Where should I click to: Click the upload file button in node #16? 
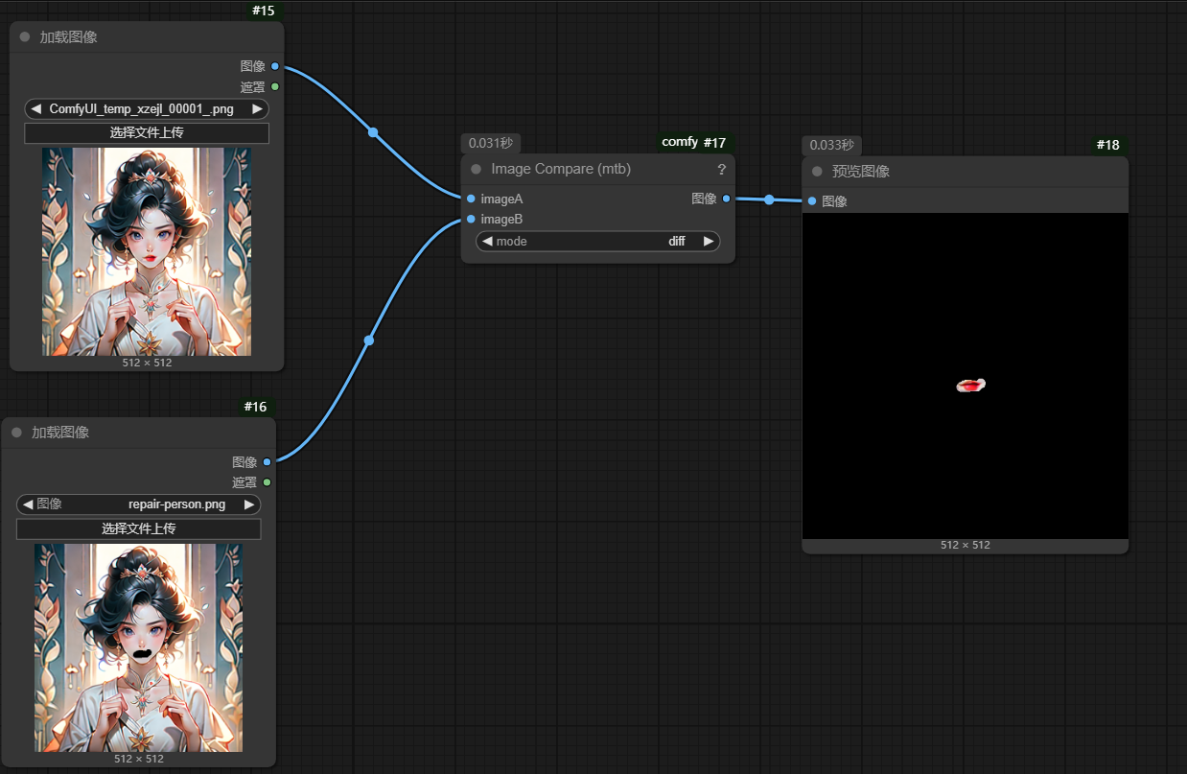point(138,528)
